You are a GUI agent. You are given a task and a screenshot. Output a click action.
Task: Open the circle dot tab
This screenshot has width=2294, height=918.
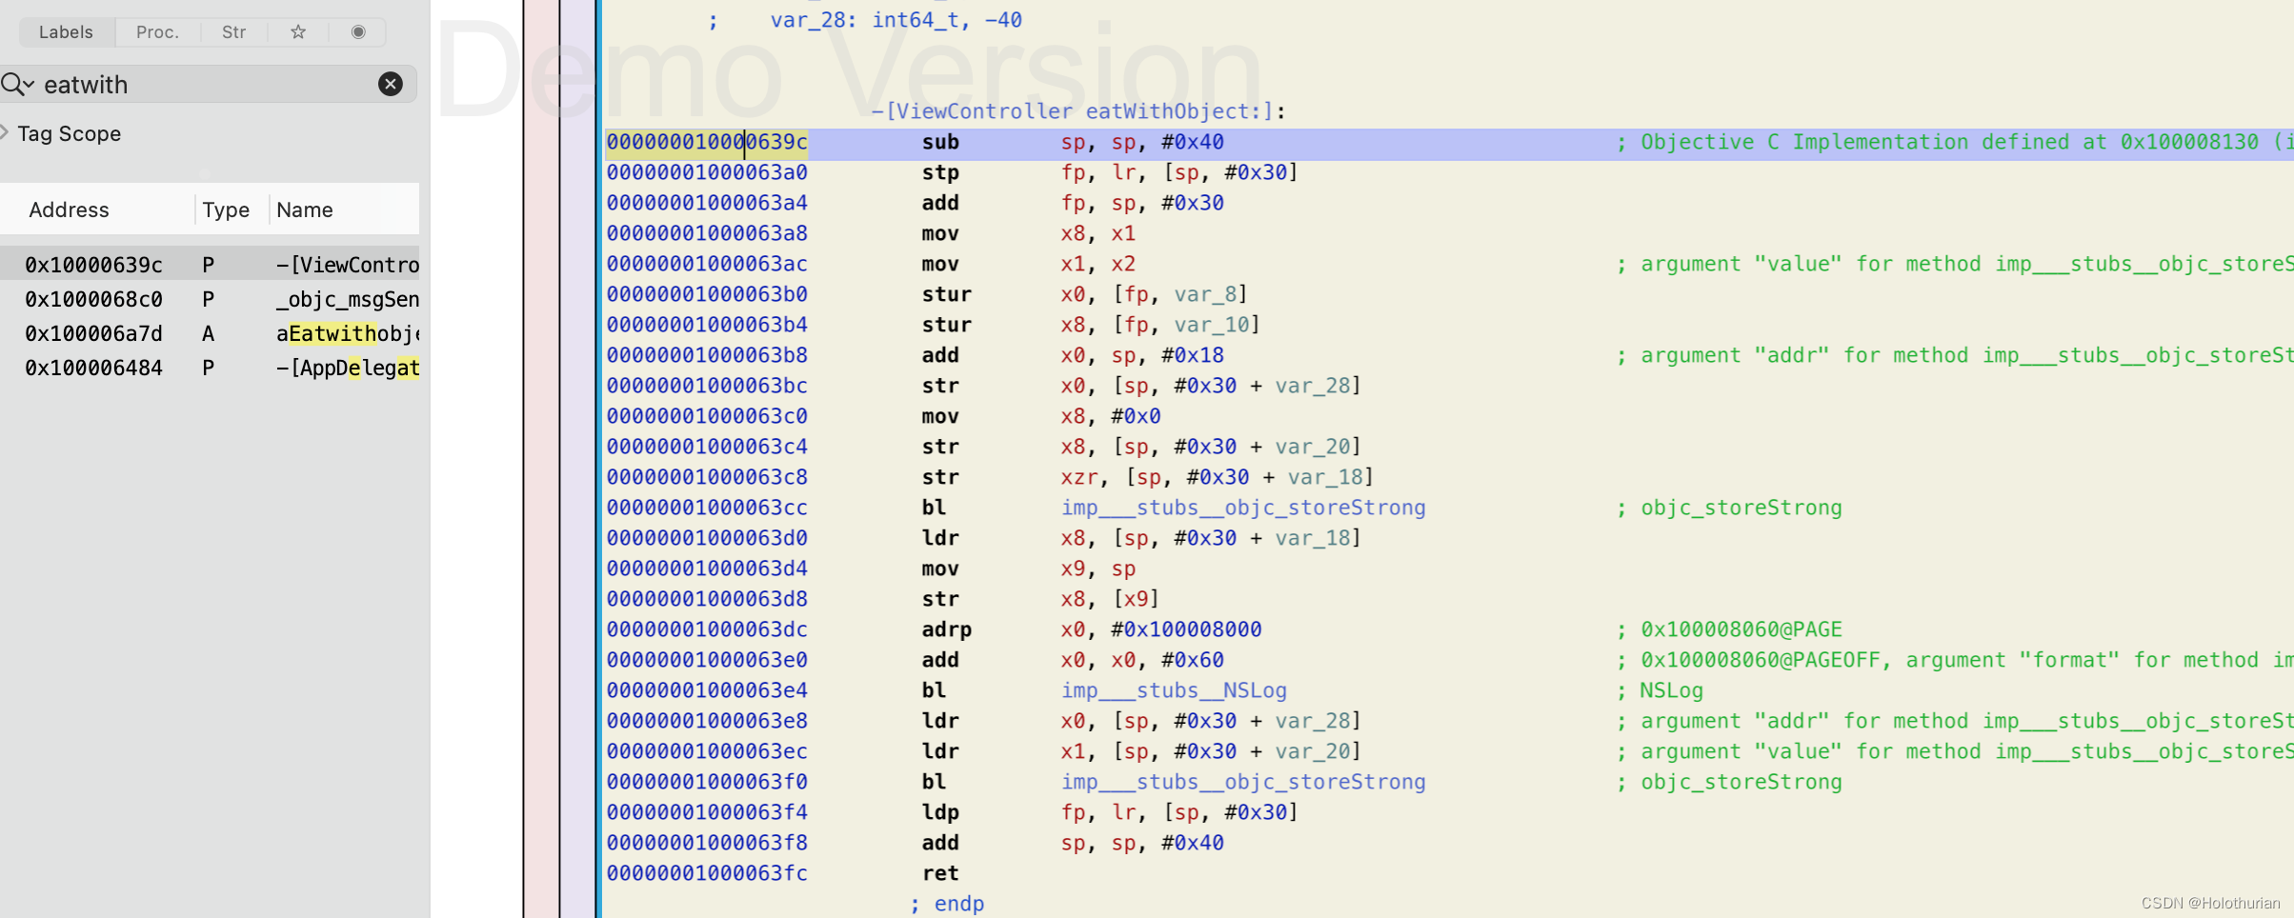[x=358, y=31]
